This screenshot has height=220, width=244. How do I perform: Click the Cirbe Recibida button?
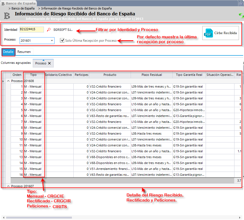[220, 33]
